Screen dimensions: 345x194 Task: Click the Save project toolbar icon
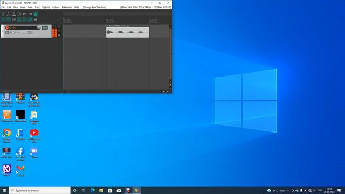click(14, 14)
